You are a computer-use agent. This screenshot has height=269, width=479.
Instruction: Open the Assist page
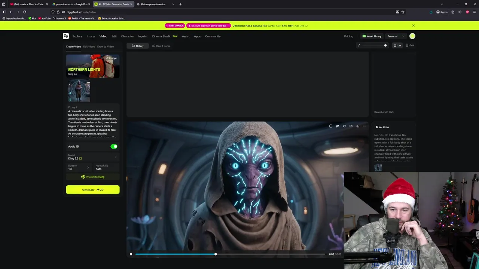pyautogui.click(x=186, y=36)
